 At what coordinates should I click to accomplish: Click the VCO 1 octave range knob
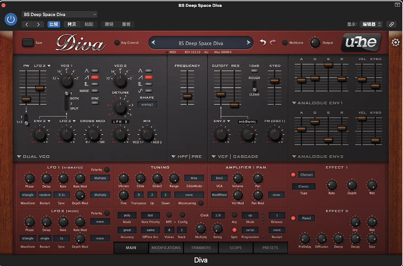[67, 81]
